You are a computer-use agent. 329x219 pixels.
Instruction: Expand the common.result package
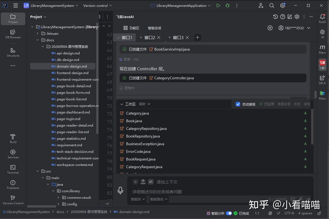click(58, 197)
